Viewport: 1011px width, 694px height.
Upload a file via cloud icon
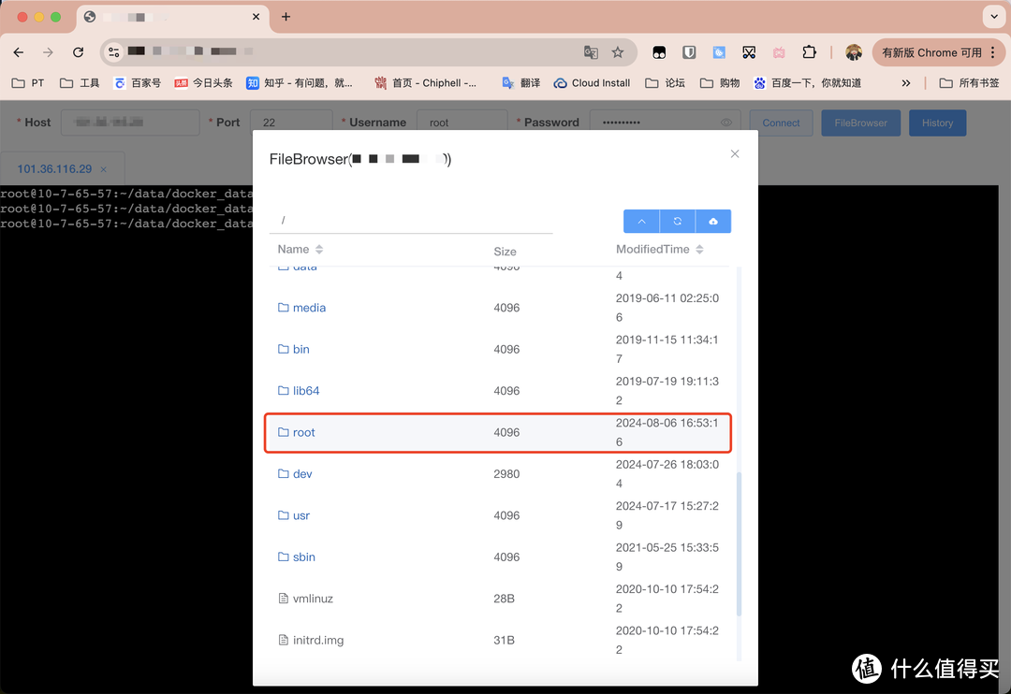(713, 221)
